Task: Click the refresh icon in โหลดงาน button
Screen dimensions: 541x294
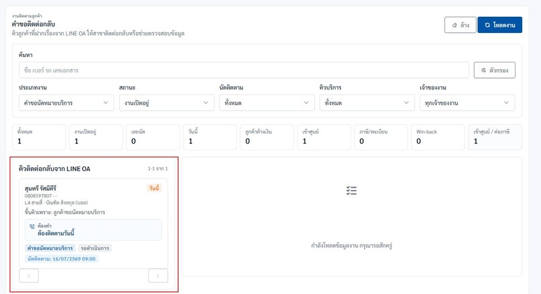Action: coord(487,26)
